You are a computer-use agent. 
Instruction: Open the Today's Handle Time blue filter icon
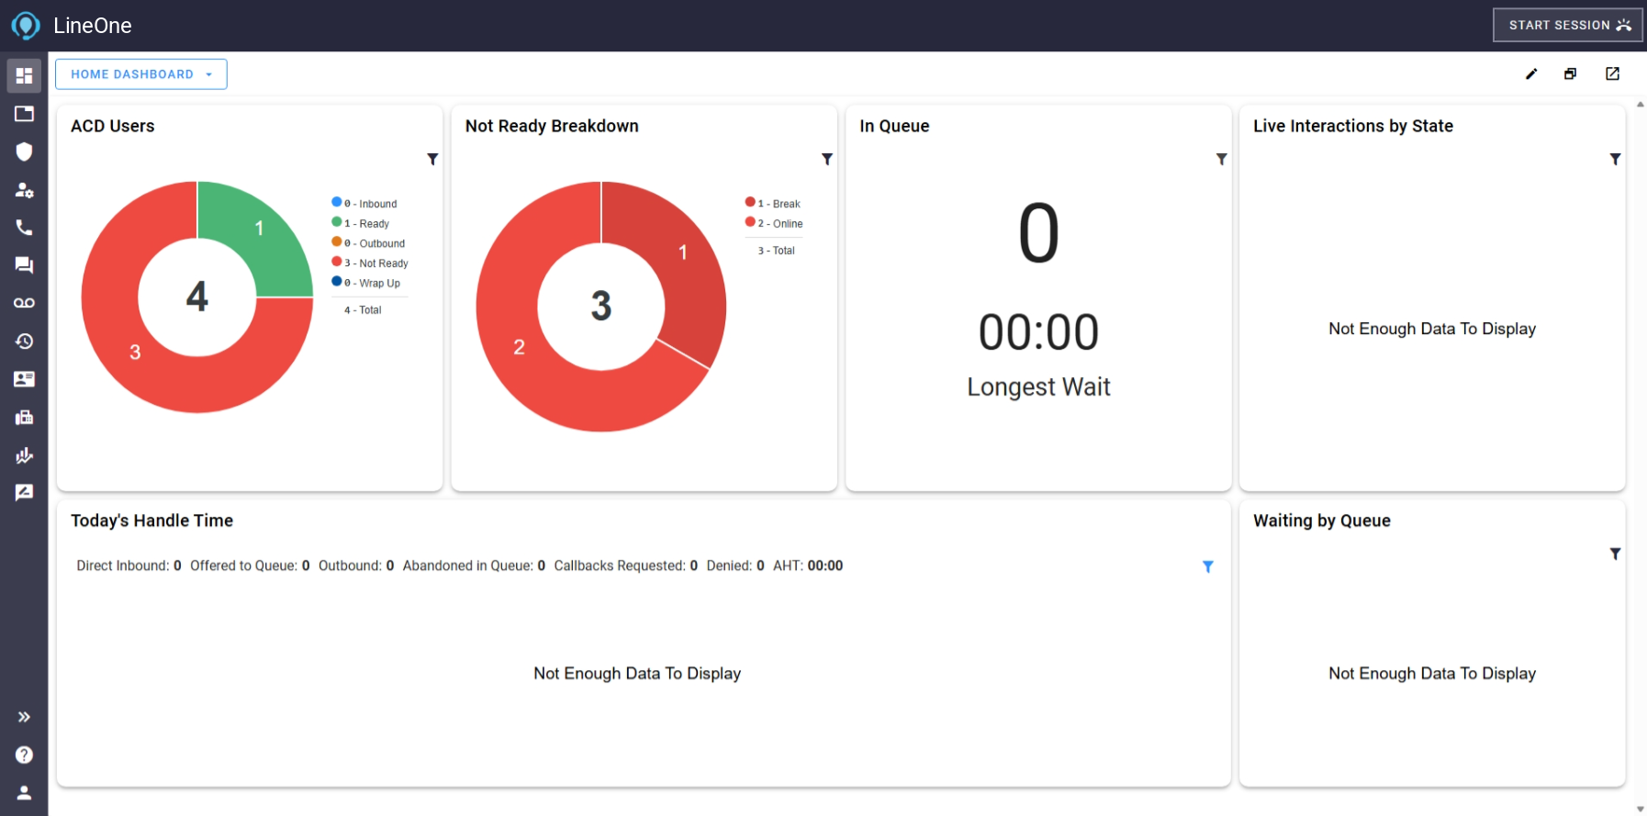click(x=1208, y=566)
